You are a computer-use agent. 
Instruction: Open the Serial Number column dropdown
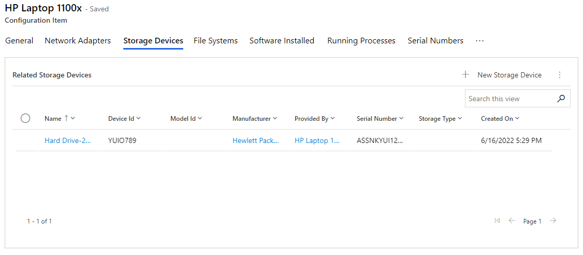tap(402, 119)
